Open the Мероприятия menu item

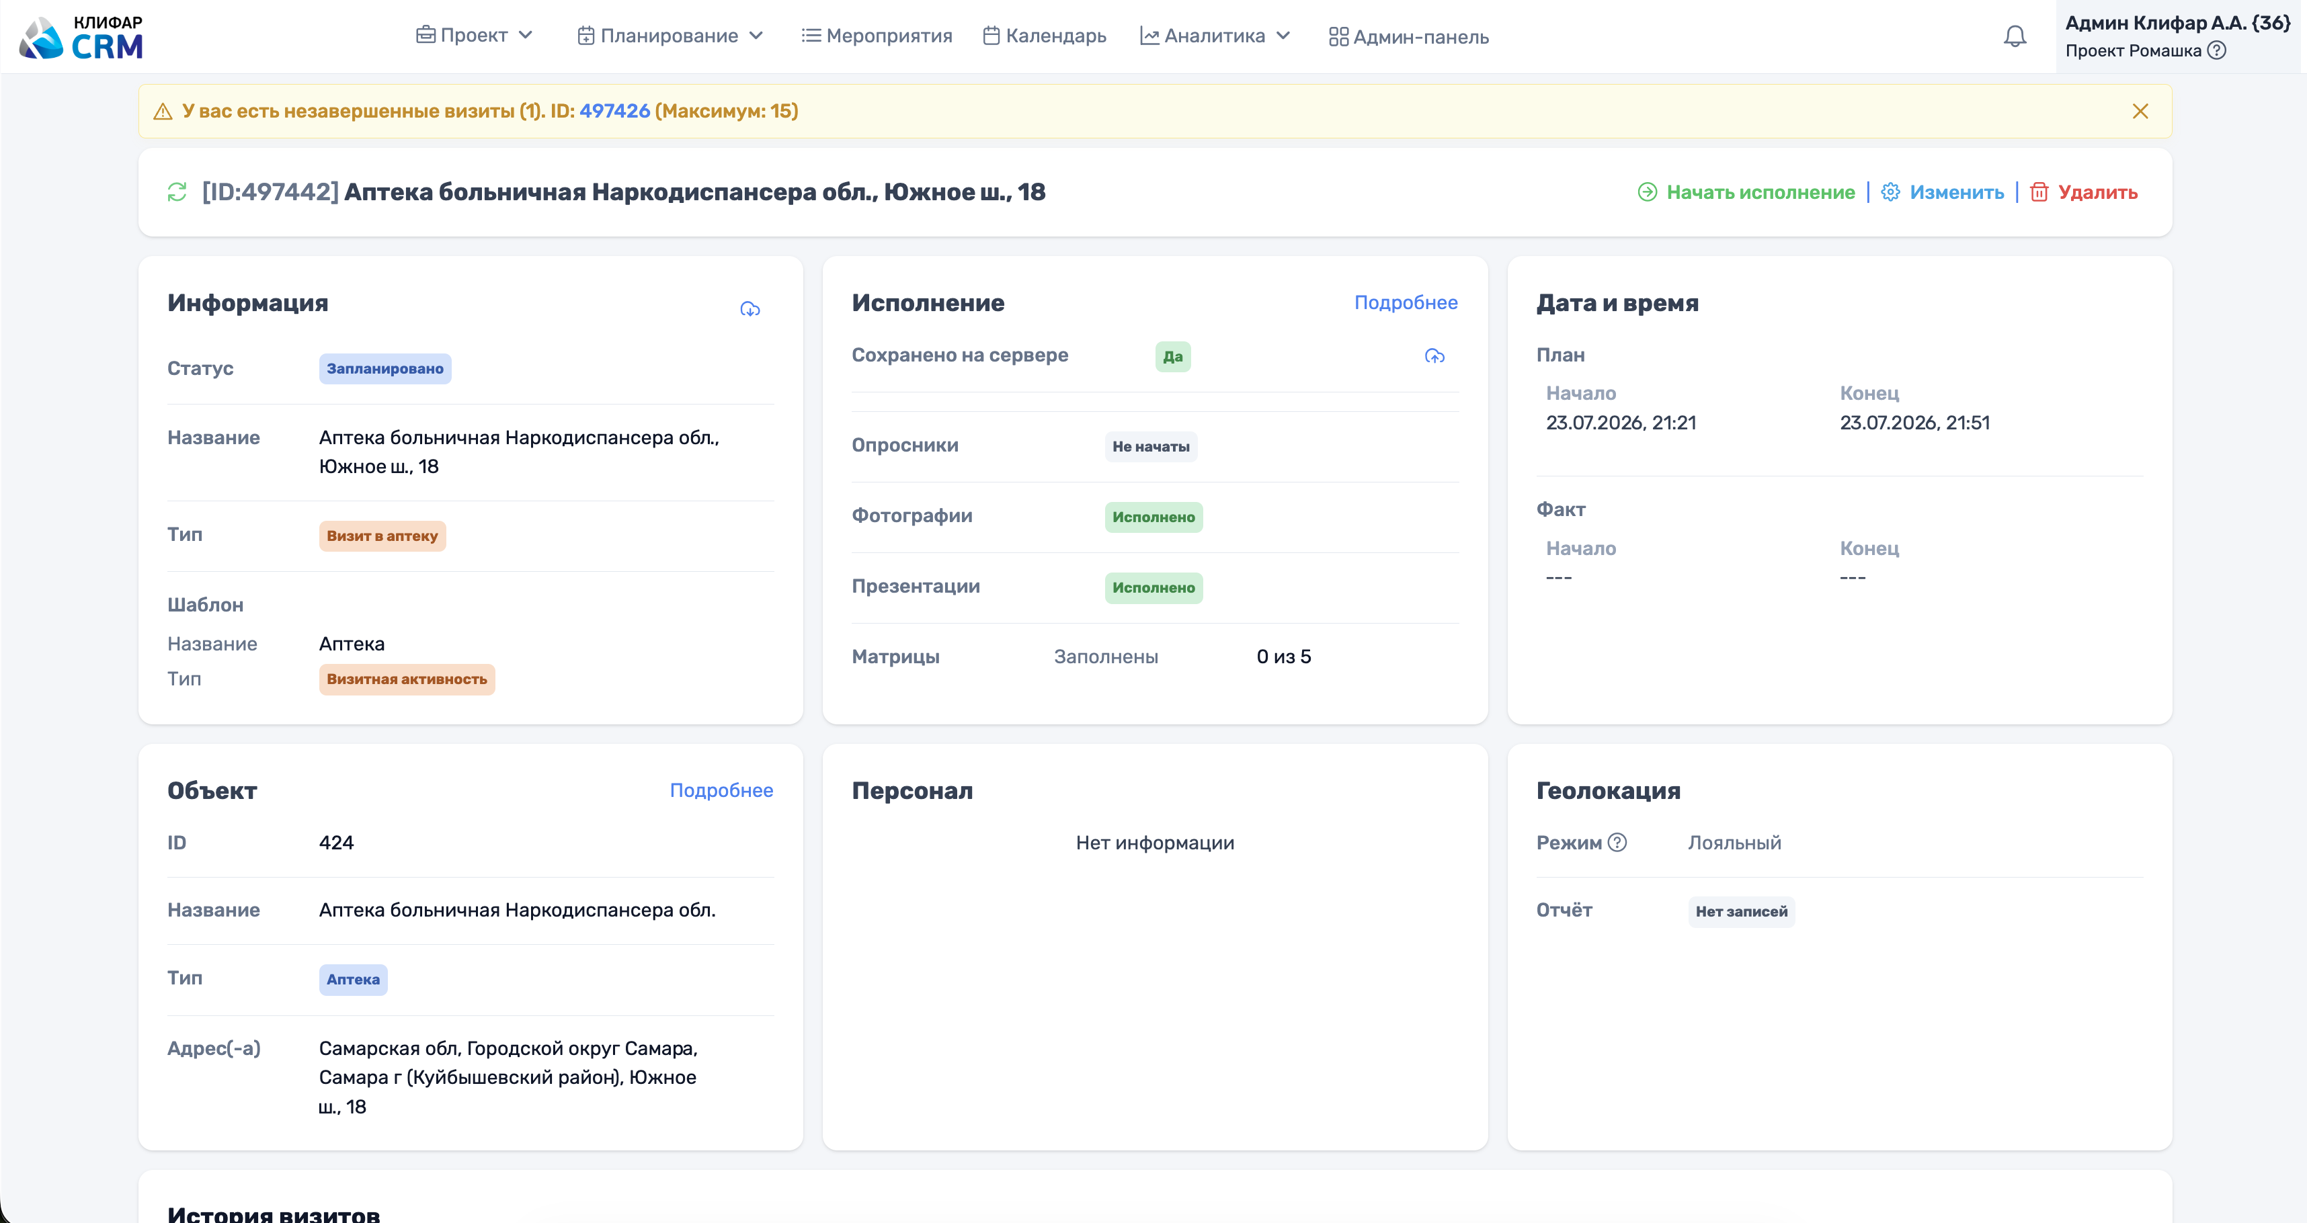click(x=877, y=36)
